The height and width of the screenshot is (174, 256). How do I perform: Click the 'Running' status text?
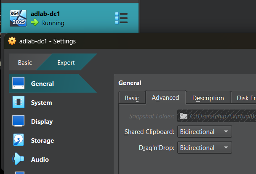pyautogui.click(x=53, y=23)
